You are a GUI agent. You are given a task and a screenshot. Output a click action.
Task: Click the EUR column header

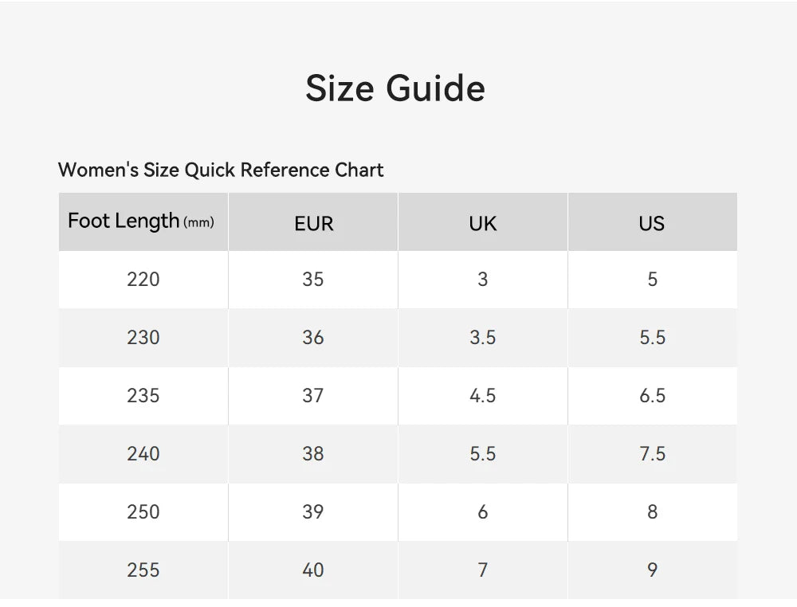313,222
